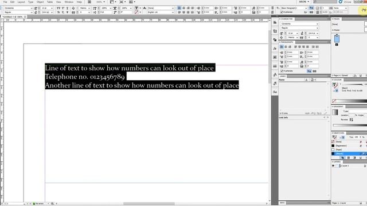Toggle Small Caps in the control panel
This screenshot has height=206, width=367.
(x=58, y=12)
